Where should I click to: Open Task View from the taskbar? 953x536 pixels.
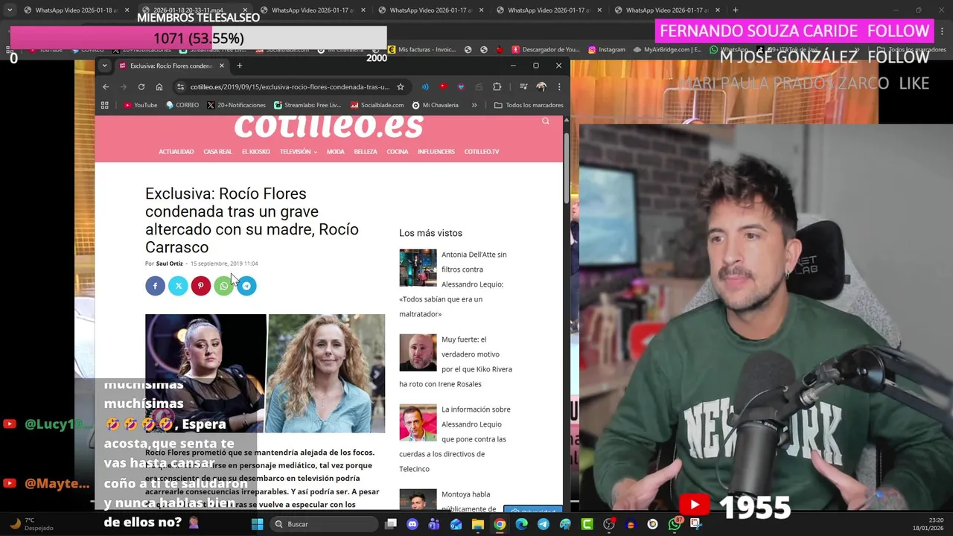click(391, 524)
